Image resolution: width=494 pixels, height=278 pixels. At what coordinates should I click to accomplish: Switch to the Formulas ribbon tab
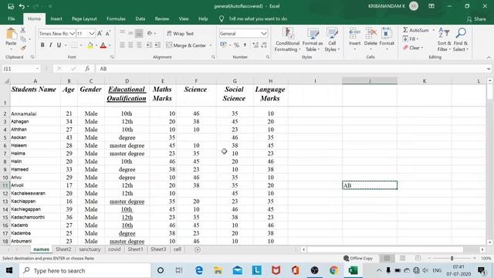[x=116, y=19]
